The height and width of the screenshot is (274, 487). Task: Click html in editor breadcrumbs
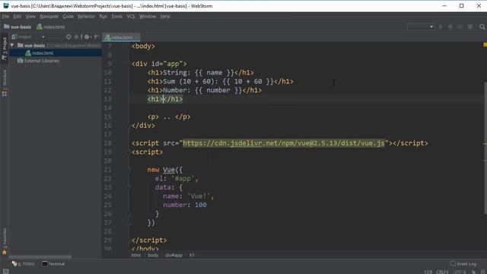[135, 255]
